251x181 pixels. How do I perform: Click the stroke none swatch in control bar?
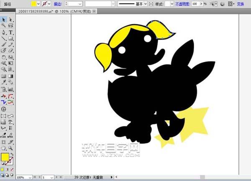pyautogui.click(x=45, y=4)
